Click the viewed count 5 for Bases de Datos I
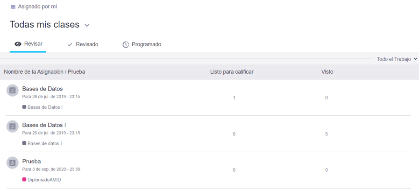 327,134
